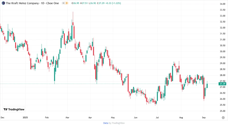This screenshot has width=228, height=126.
Task: Click the low value L26.92
Action: pos(92,3)
